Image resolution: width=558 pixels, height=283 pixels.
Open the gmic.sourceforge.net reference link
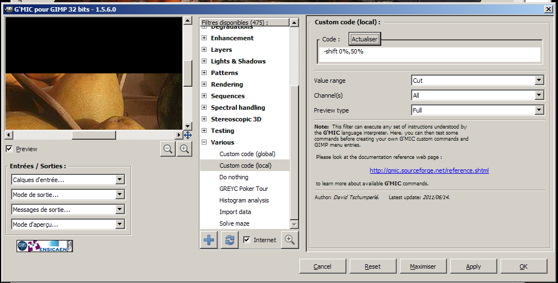coord(429,170)
